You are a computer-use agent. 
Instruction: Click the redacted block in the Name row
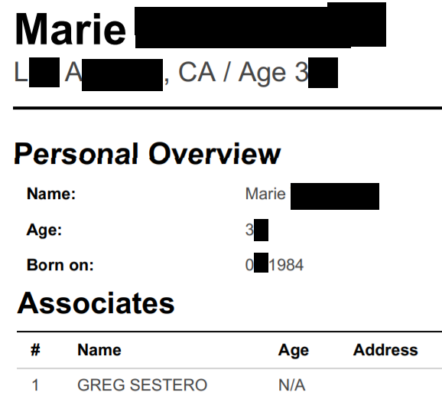click(x=335, y=197)
